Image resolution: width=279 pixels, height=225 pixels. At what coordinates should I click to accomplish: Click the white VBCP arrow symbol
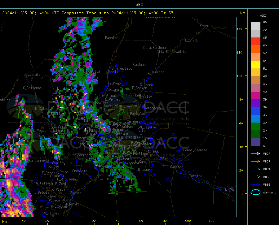(x=255, y=154)
